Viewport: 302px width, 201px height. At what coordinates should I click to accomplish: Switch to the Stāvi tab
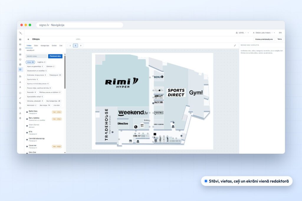click(36, 46)
